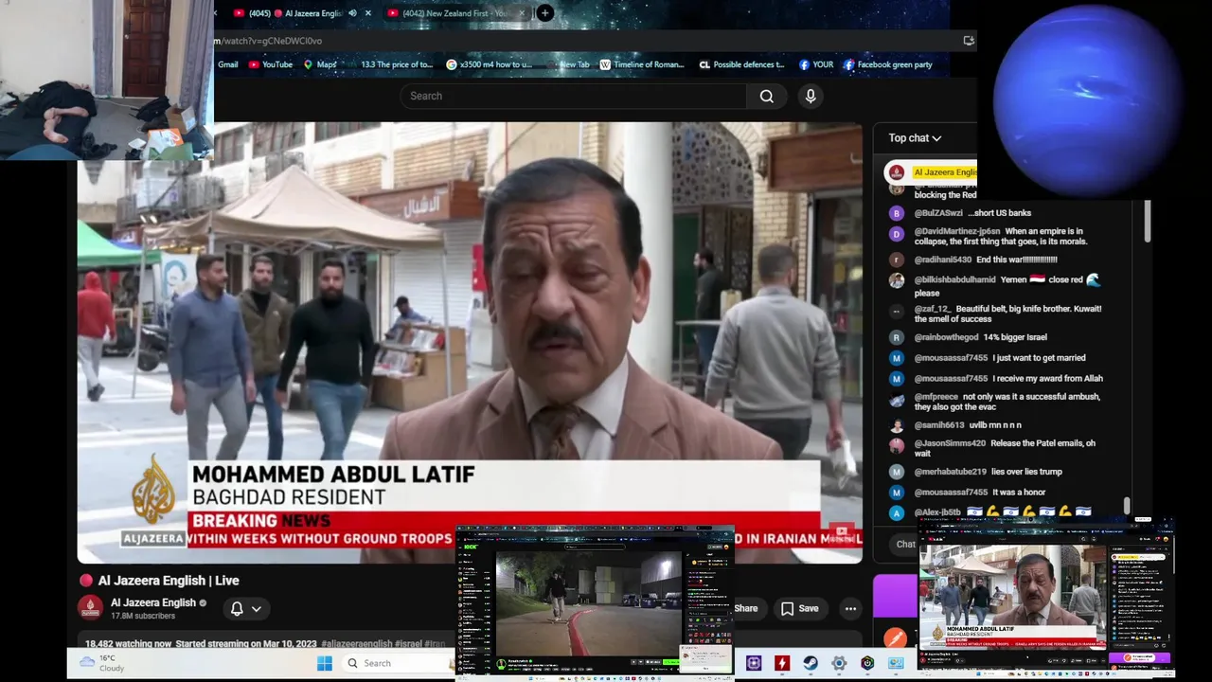Screen dimensions: 1212x682
Task: Open the red lightning bolt taskbar app
Action: pyautogui.click(x=782, y=663)
